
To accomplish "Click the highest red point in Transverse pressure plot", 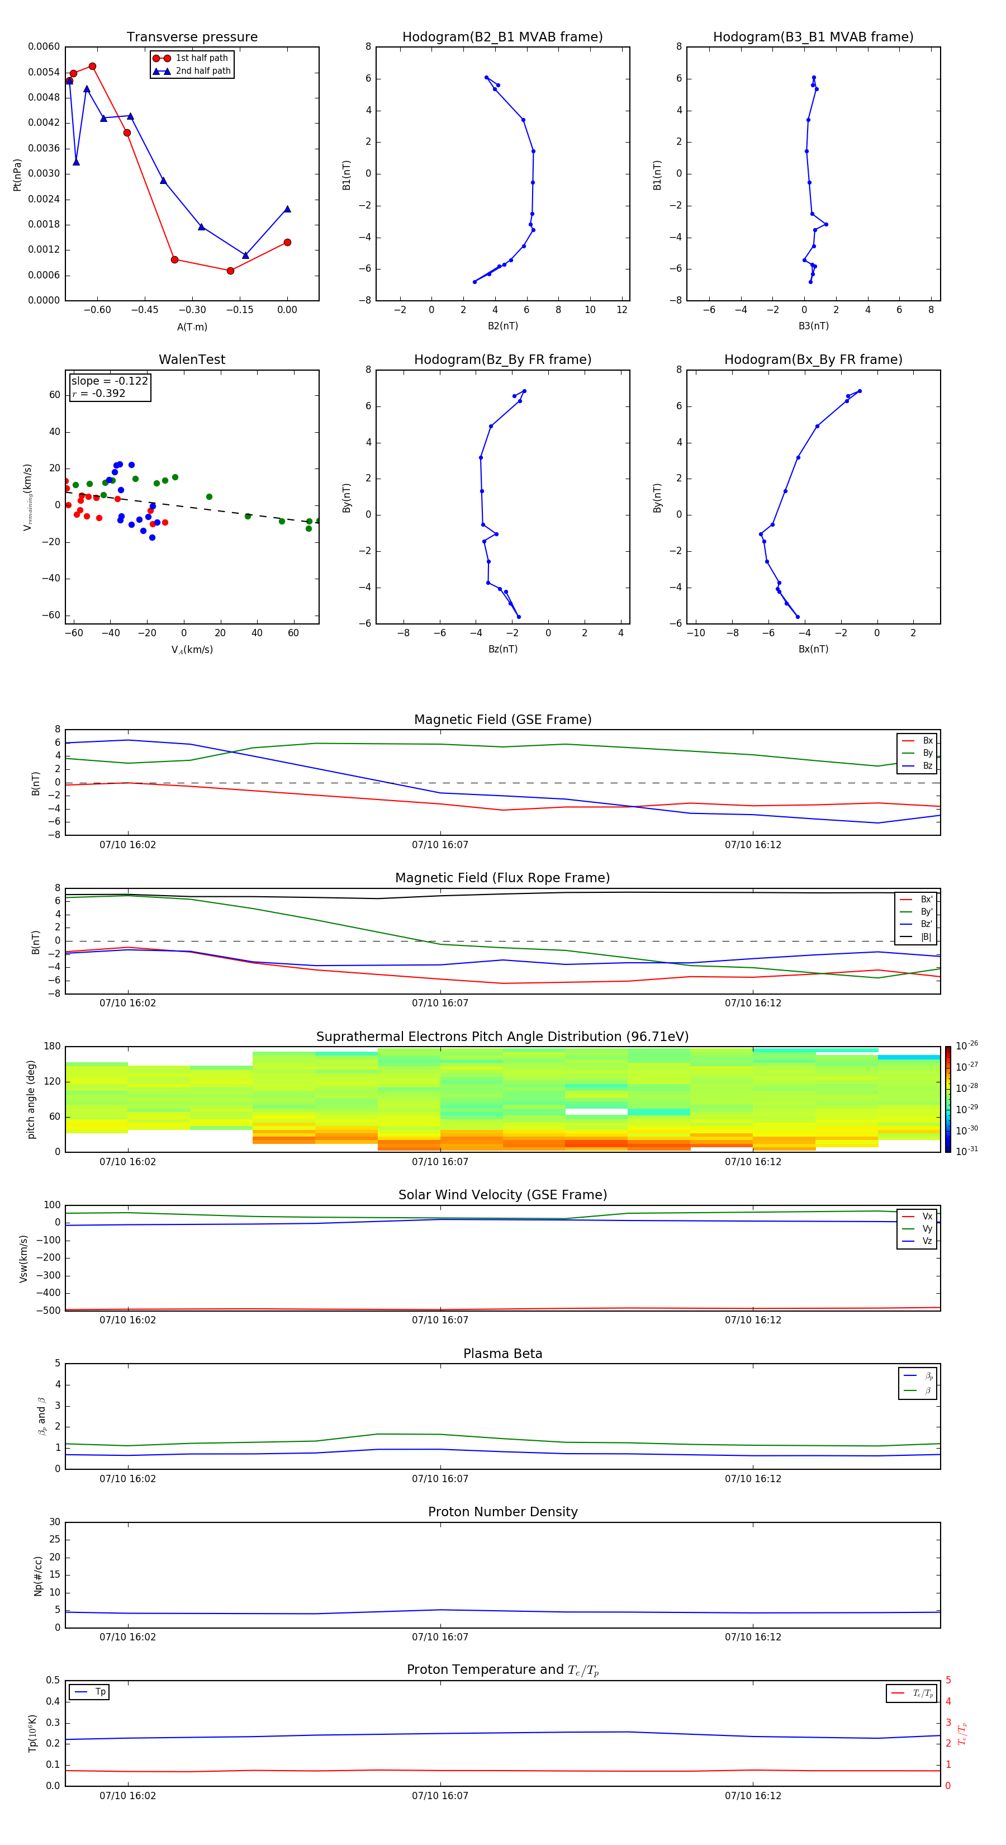I will click(92, 67).
